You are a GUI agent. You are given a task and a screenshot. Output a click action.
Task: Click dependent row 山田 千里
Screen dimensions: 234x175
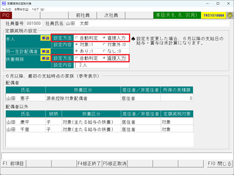point(100,129)
